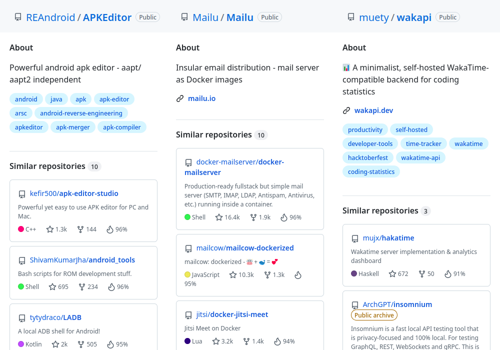Select the self-hosted topic tag
This screenshot has width=500, height=350.
[x=411, y=129]
